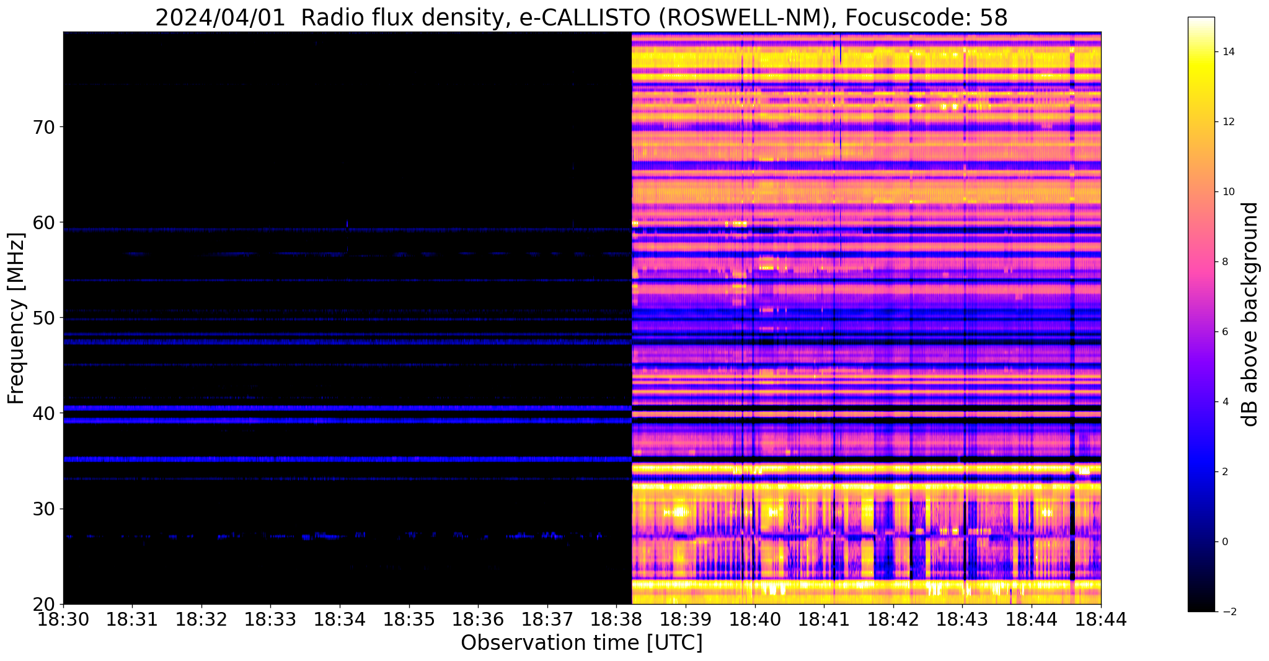
Task: Click the 70 MHz frequency tick label
Action: (x=45, y=127)
